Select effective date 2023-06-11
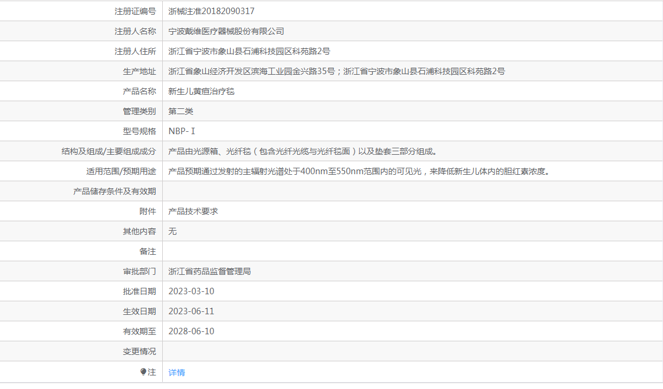 (192, 311)
